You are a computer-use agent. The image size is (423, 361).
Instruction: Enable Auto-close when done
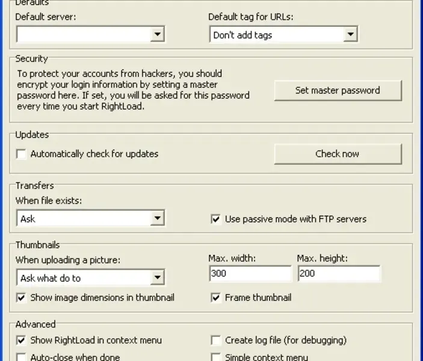[x=21, y=357]
